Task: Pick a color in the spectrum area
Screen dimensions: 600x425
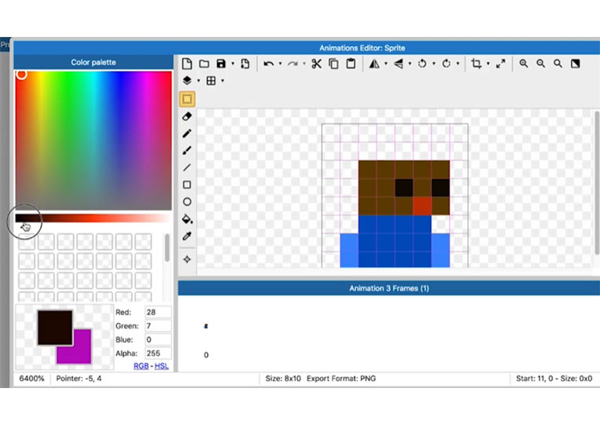Action: [x=94, y=141]
